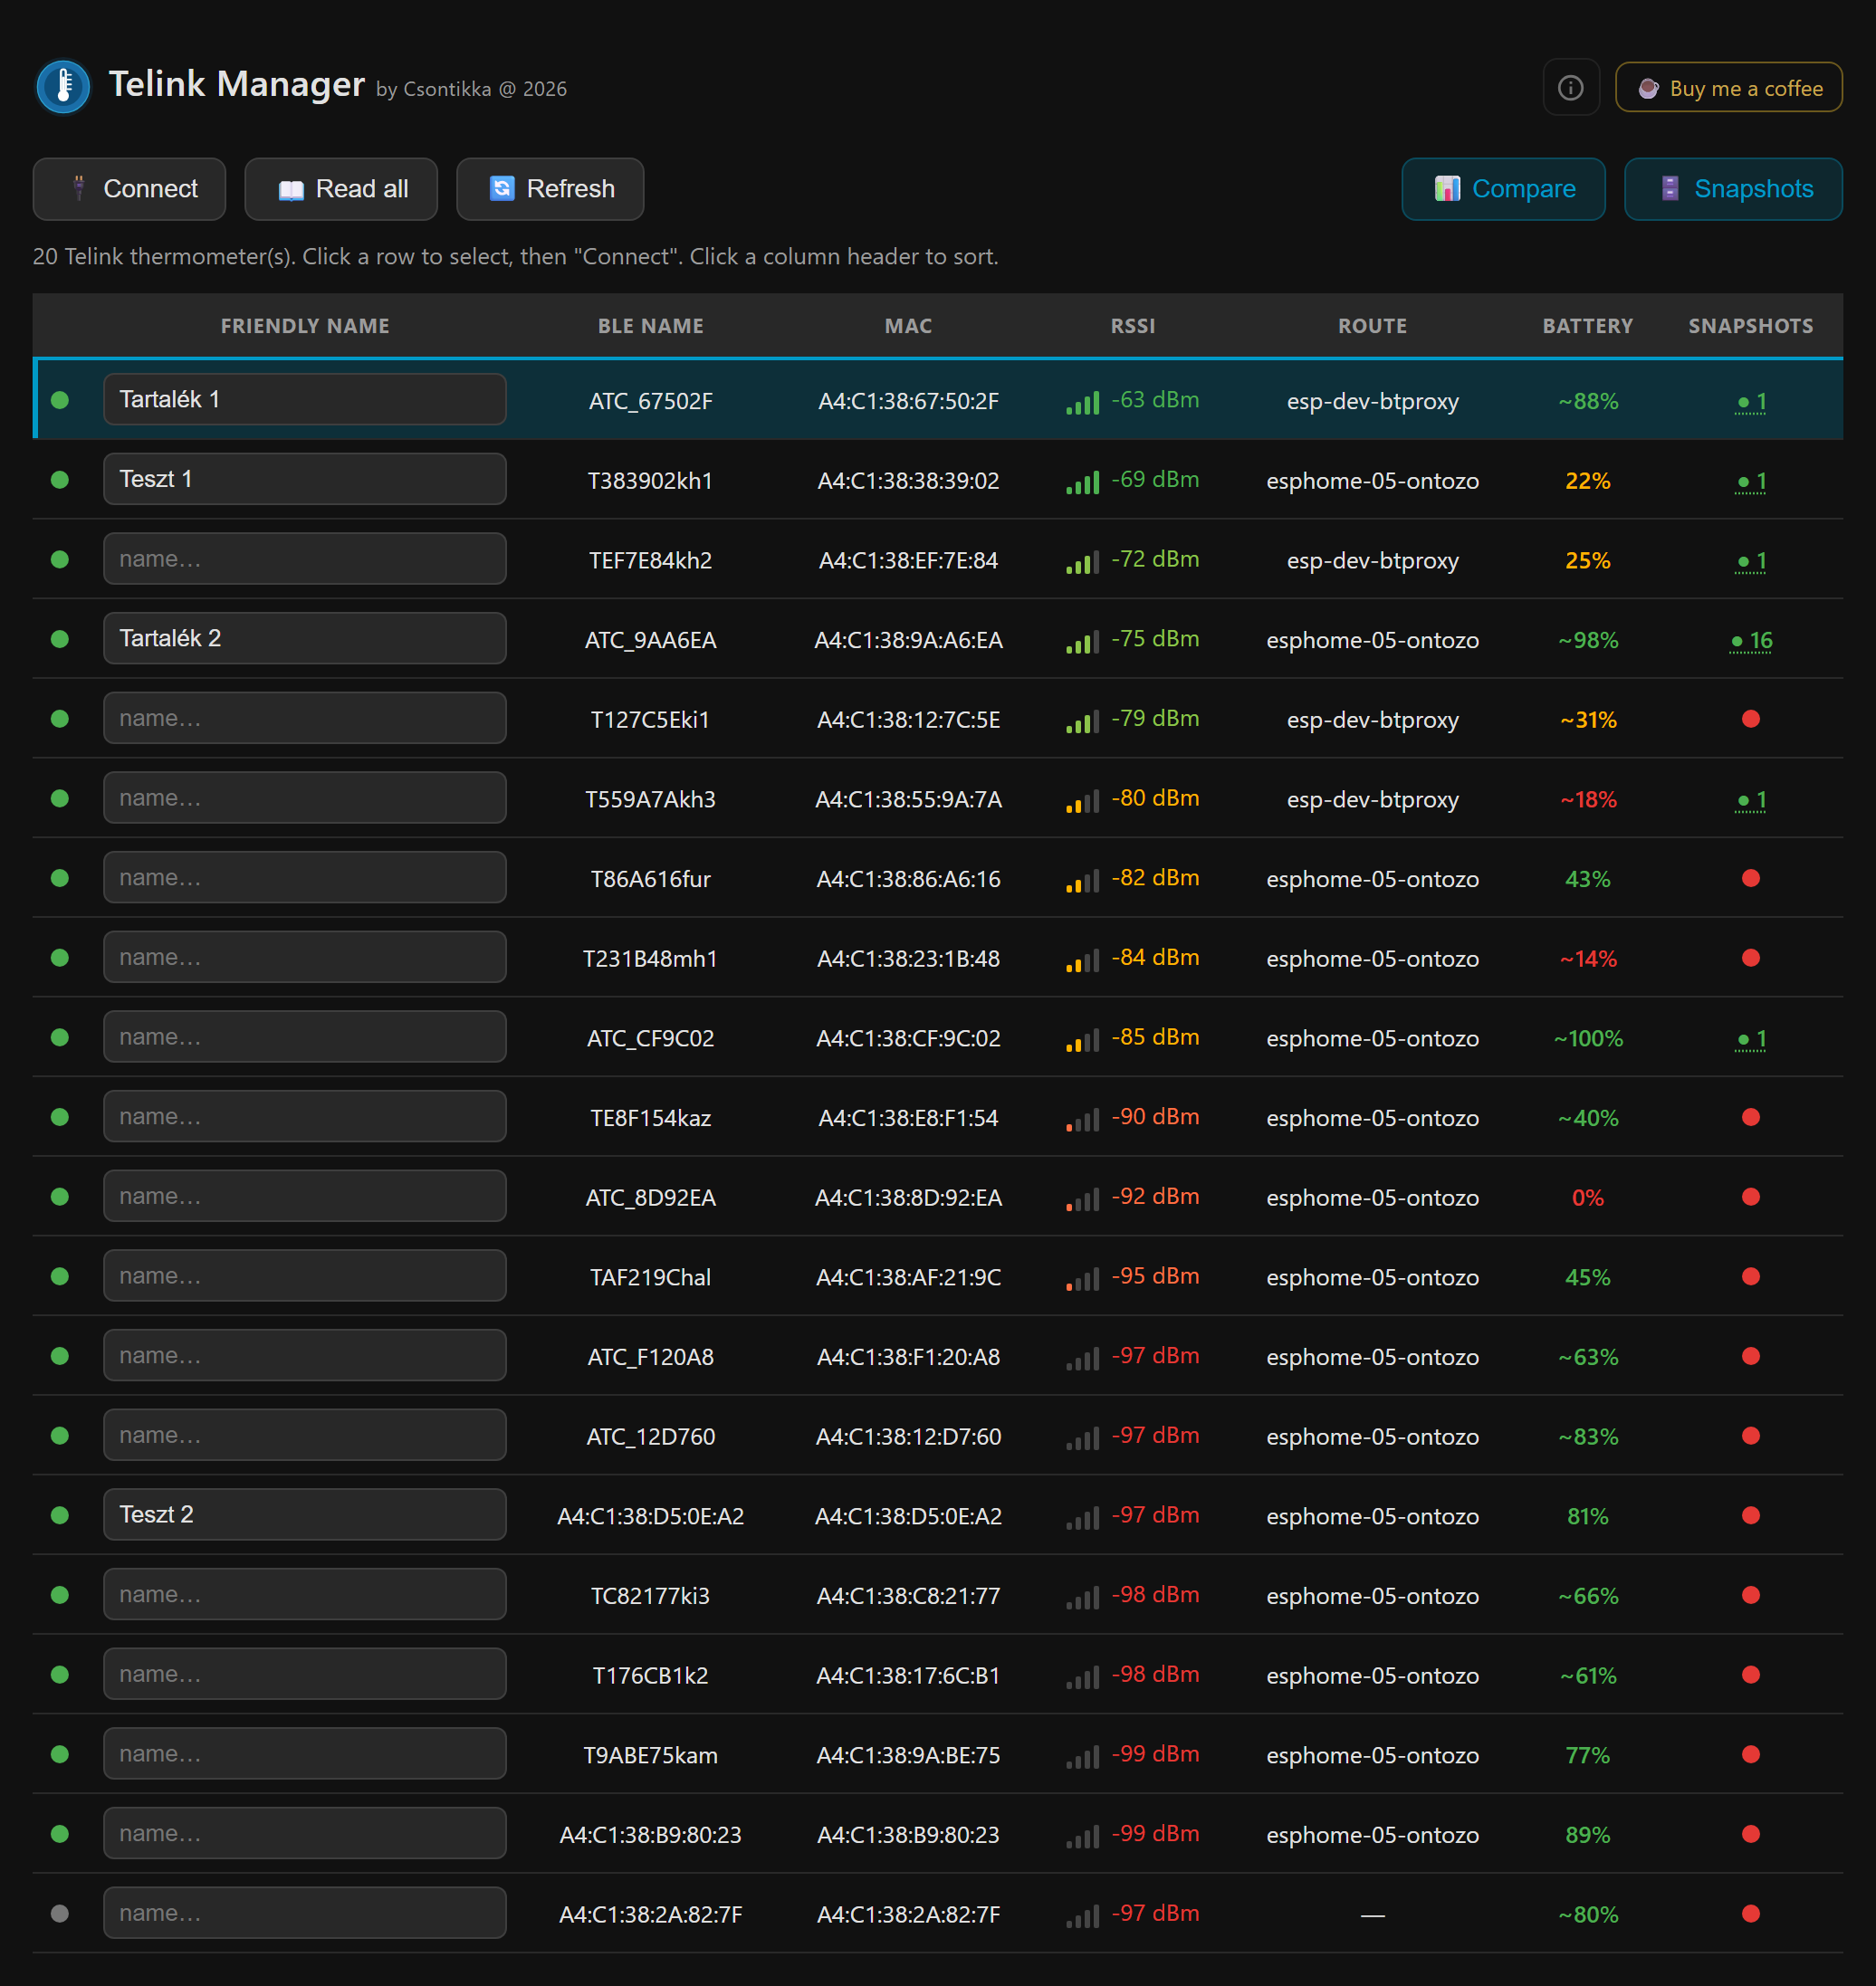Edit the Teszt 2 friendly name field

point(304,1515)
